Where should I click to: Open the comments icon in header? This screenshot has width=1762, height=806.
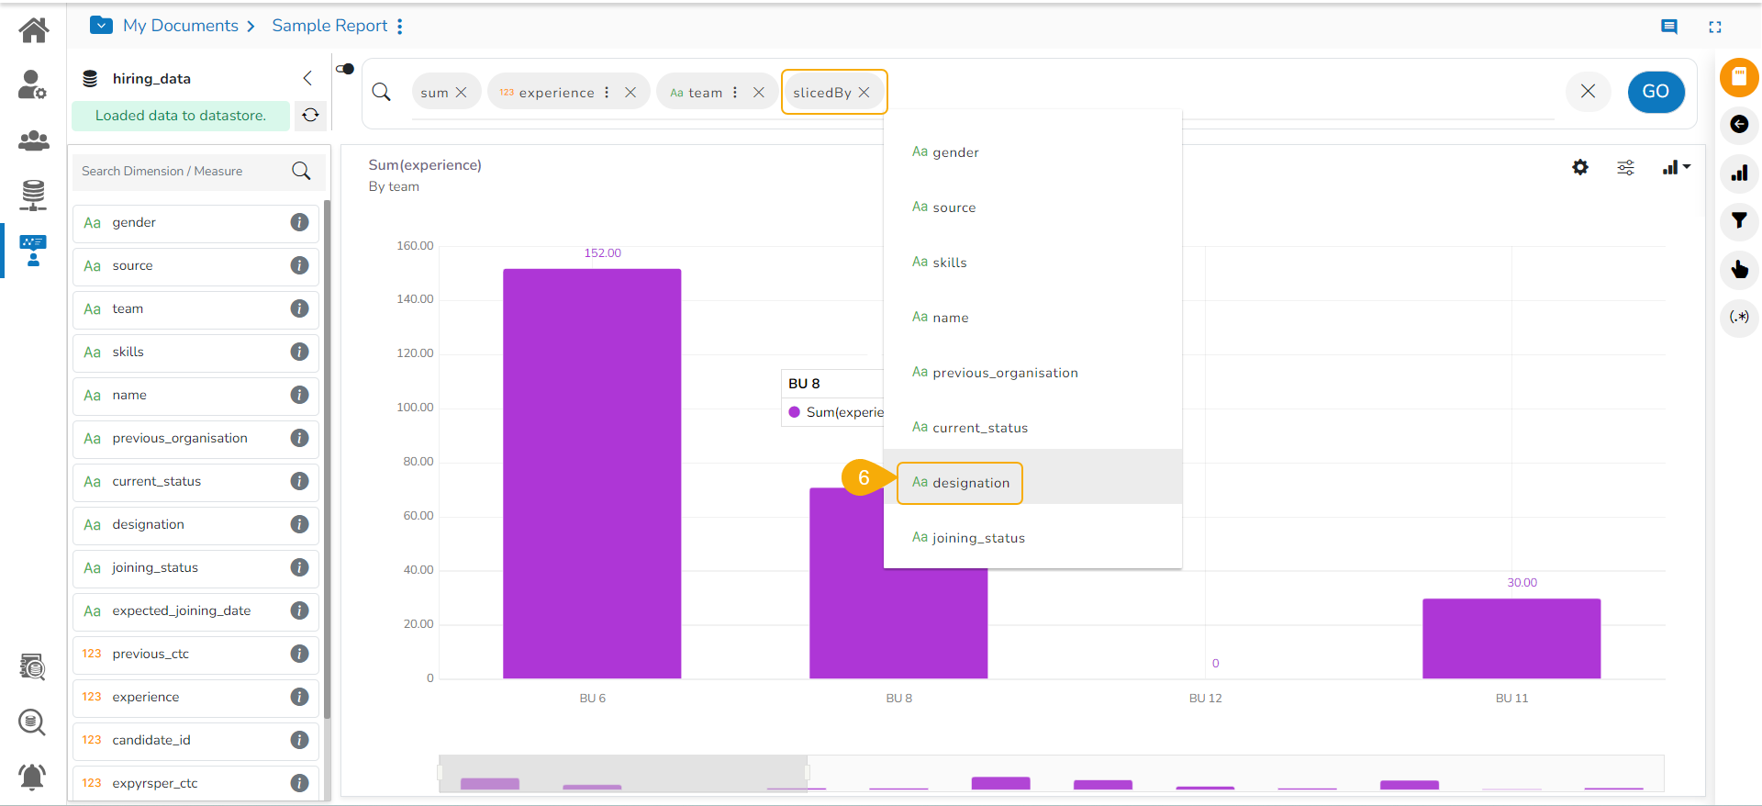point(1668,27)
